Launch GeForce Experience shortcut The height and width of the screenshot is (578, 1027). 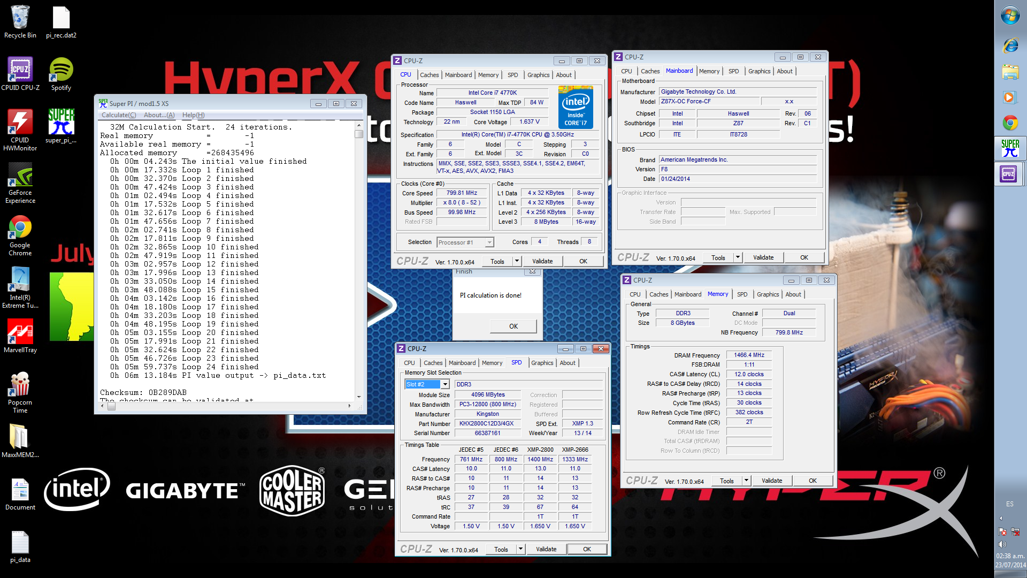tap(20, 182)
